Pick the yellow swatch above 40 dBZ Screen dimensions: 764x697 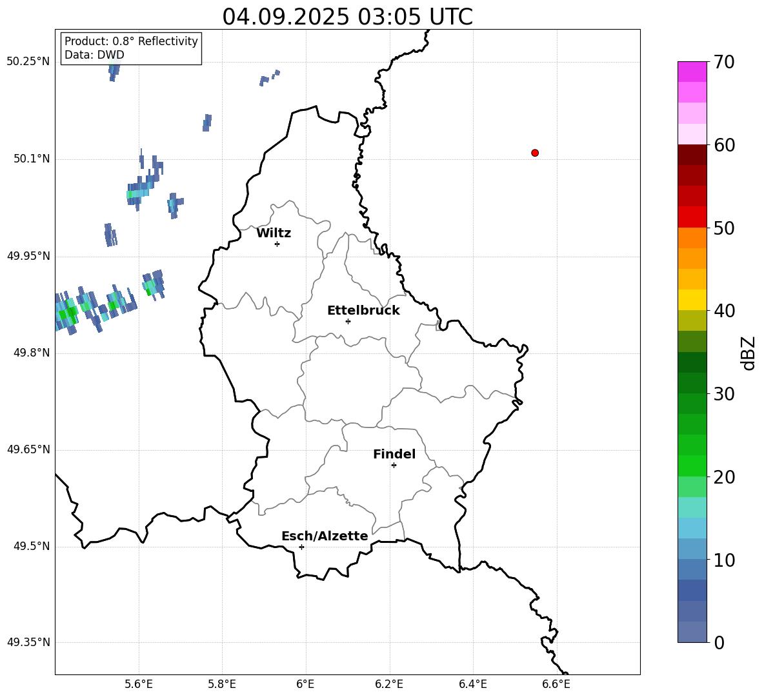692,300
